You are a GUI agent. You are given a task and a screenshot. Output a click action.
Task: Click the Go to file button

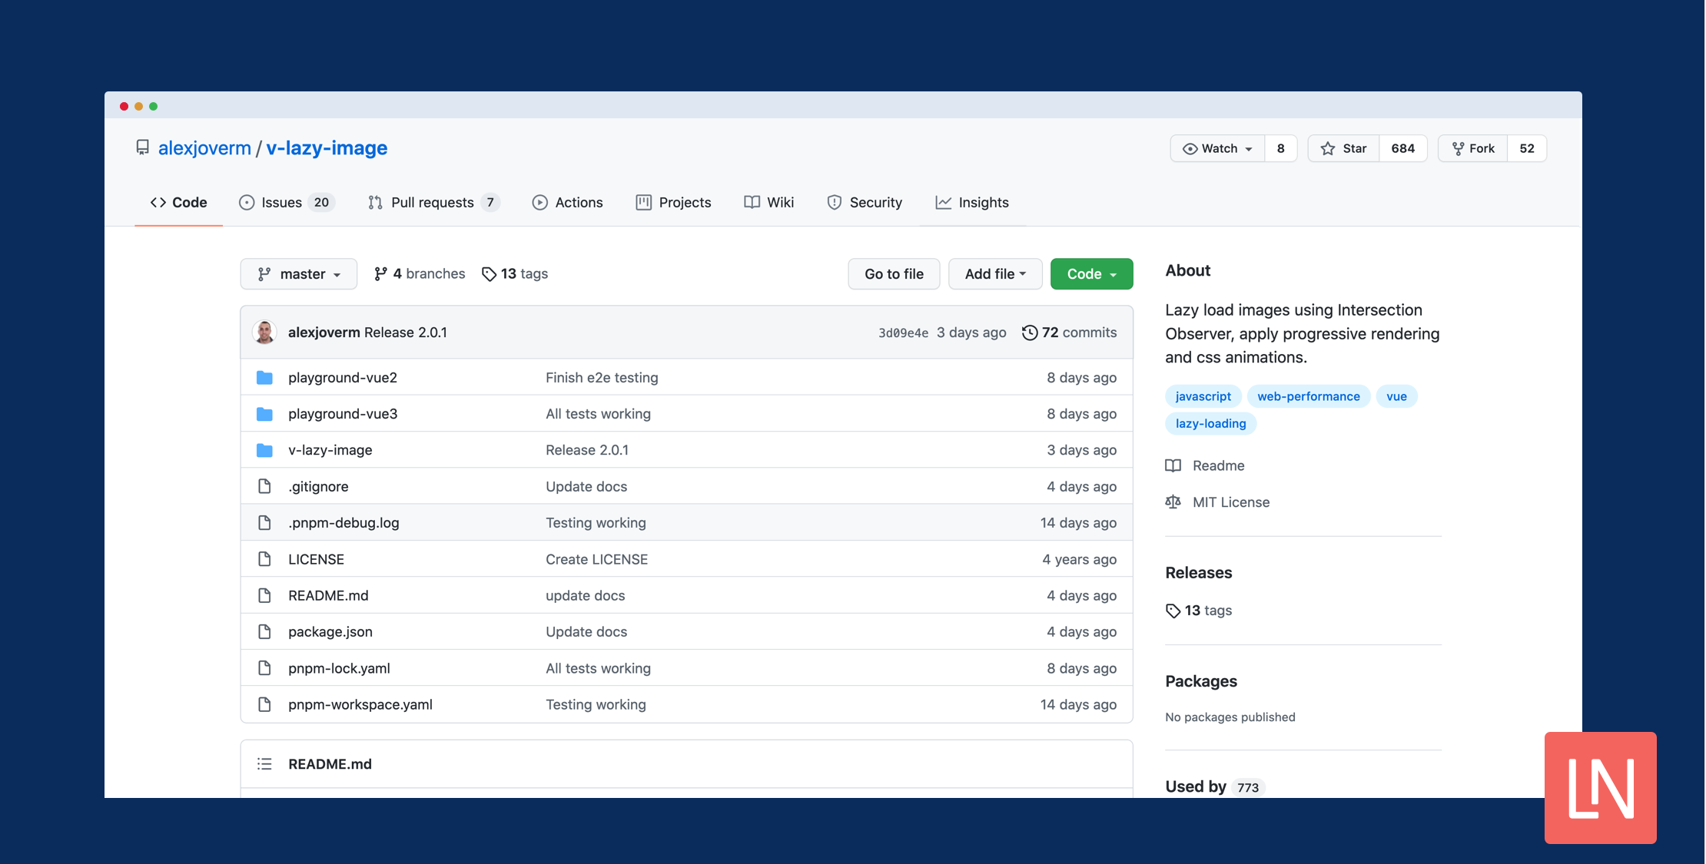894,274
